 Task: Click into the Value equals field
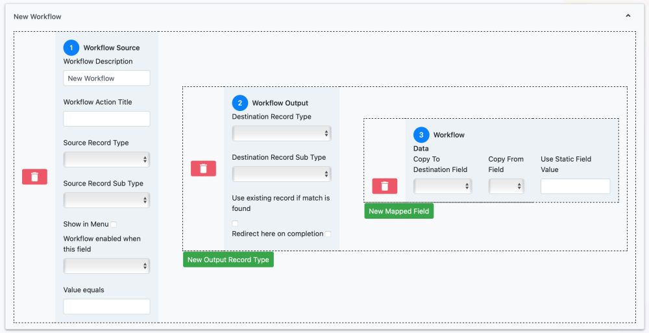pos(106,306)
